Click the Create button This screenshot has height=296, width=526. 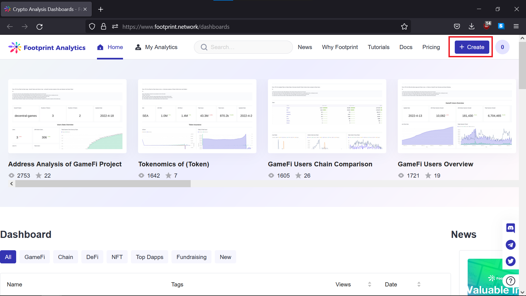point(472,47)
